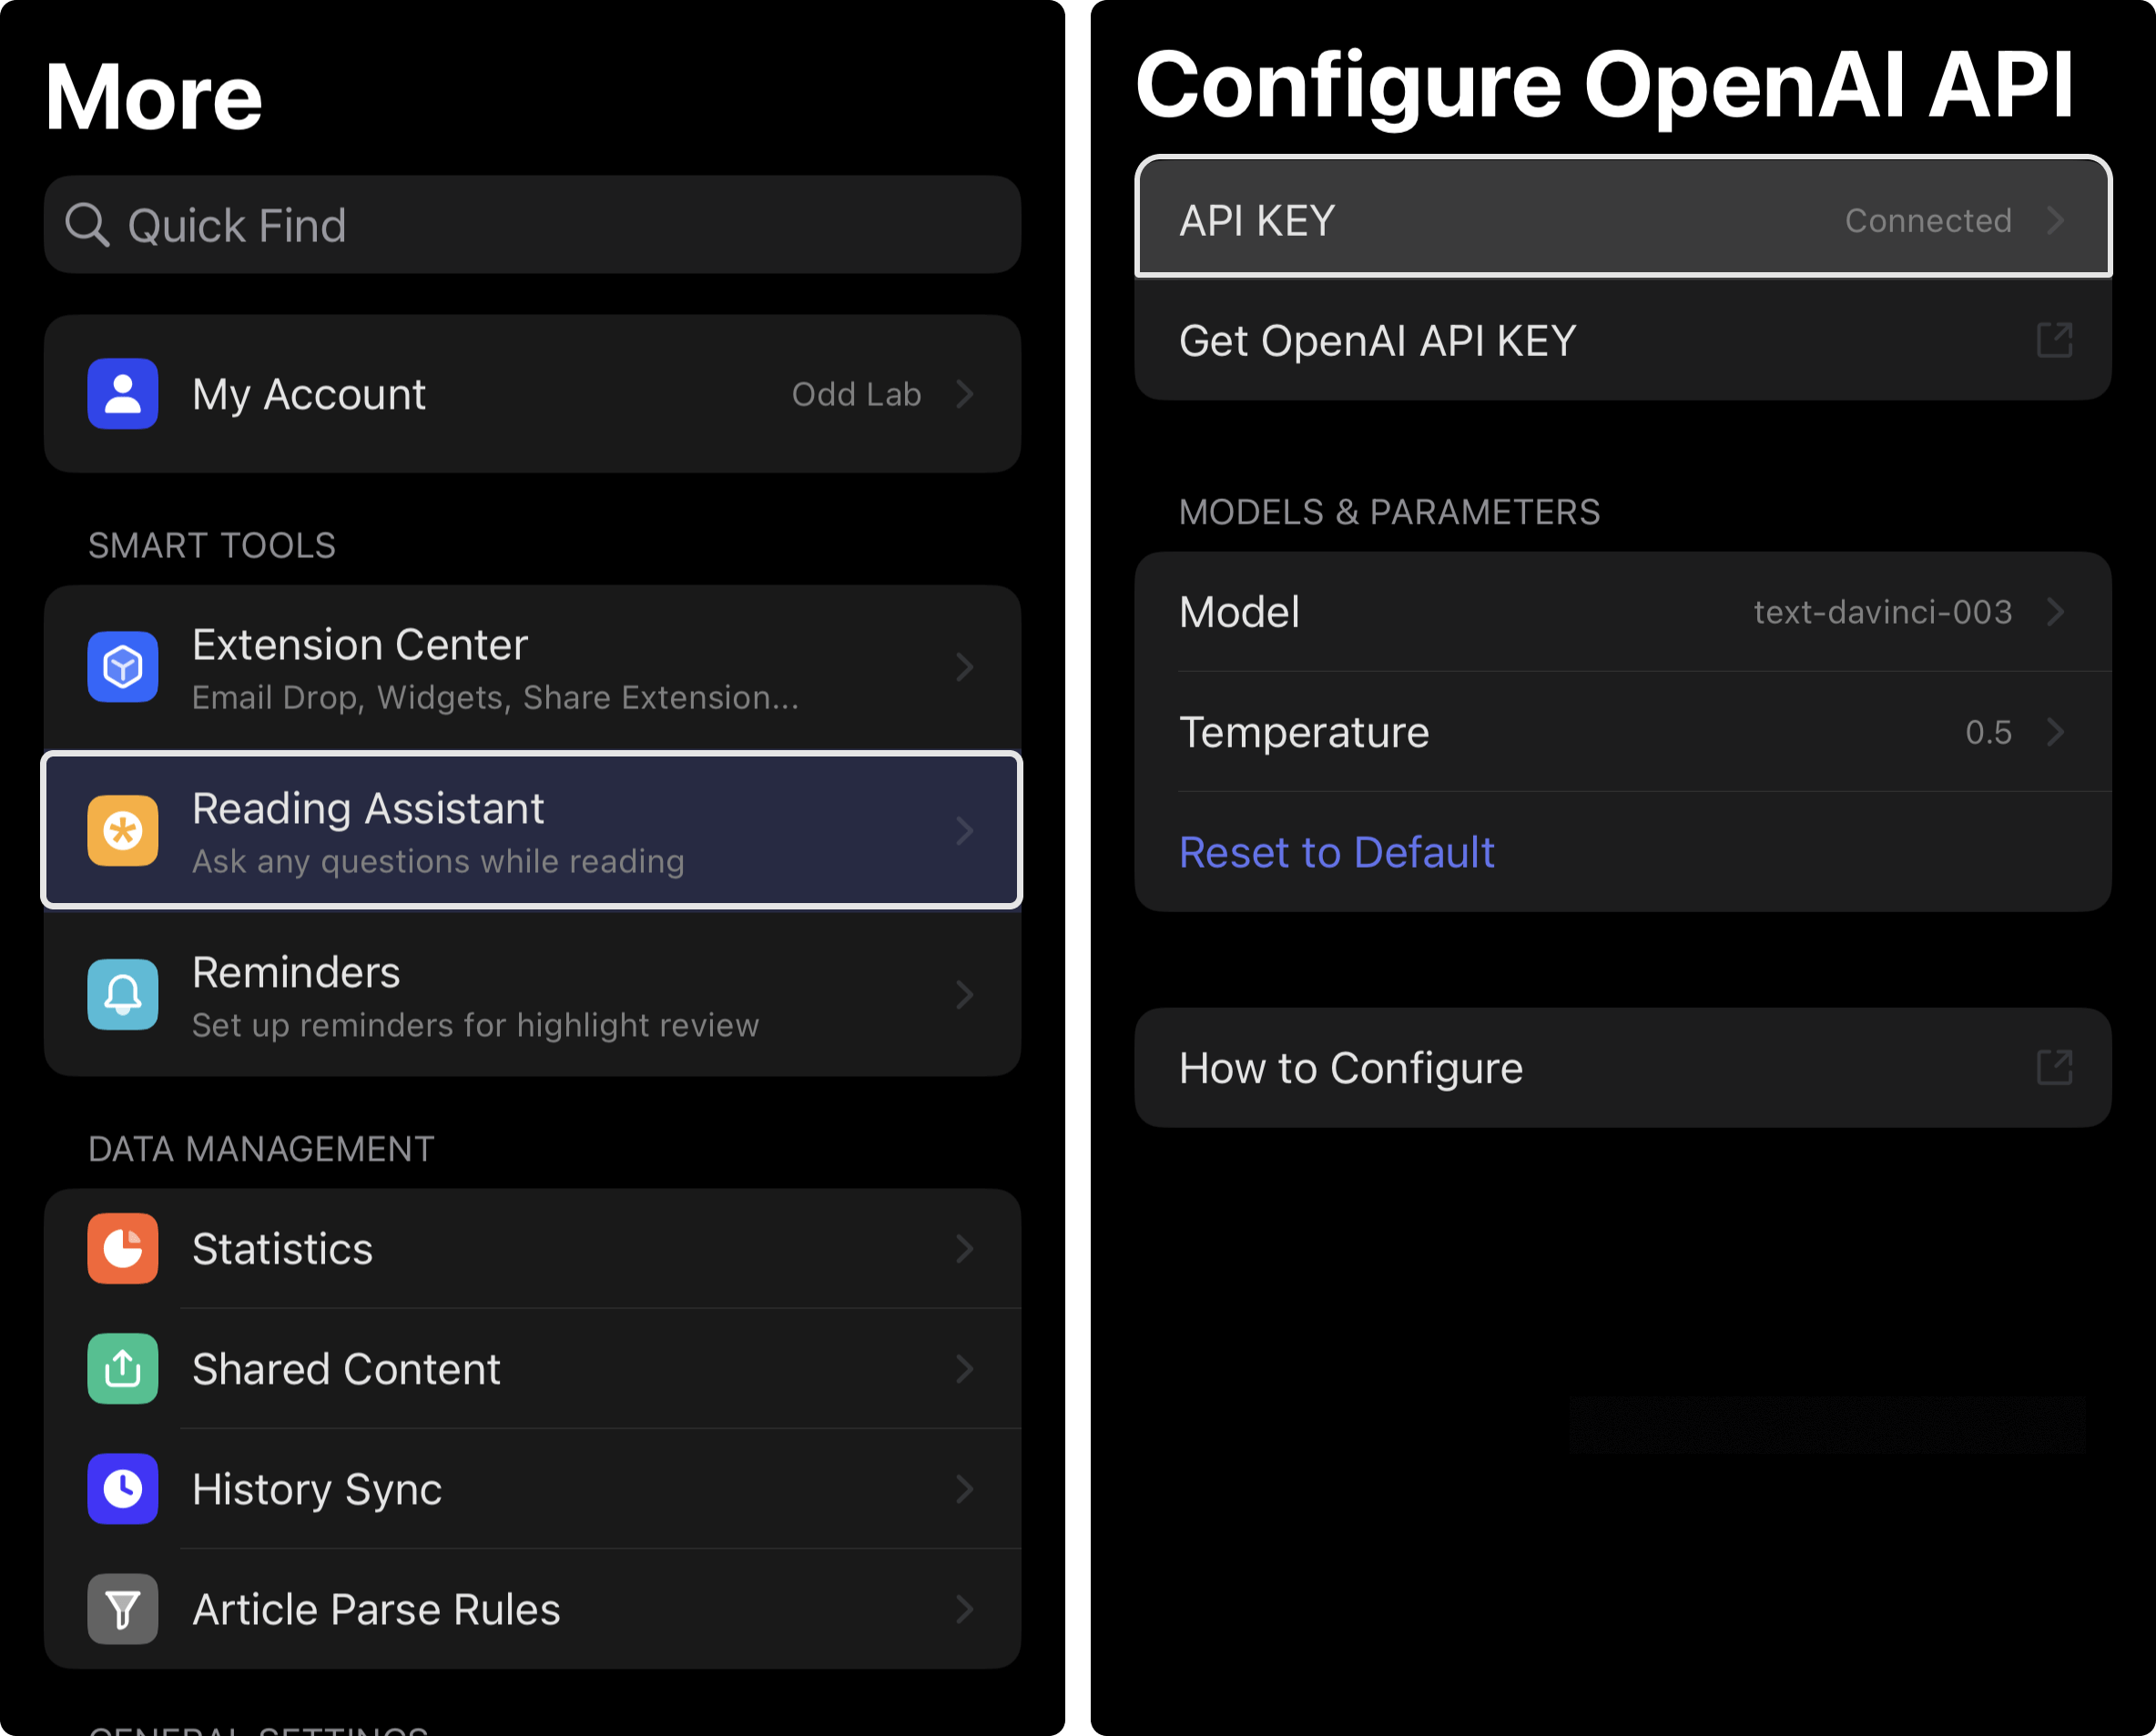Click the 0.5 temperature value
Image resolution: width=2156 pixels, height=1736 pixels.
[x=1988, y=732]
